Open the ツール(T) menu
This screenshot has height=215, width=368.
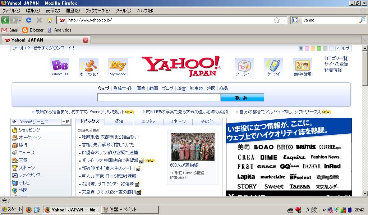[x=123, y=10]
